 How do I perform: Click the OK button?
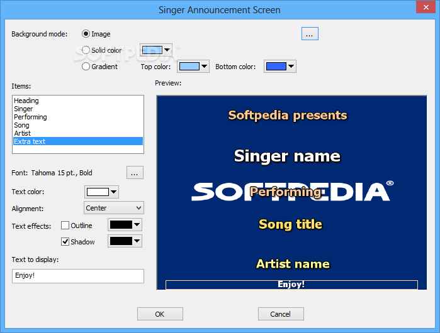point(160,314)
